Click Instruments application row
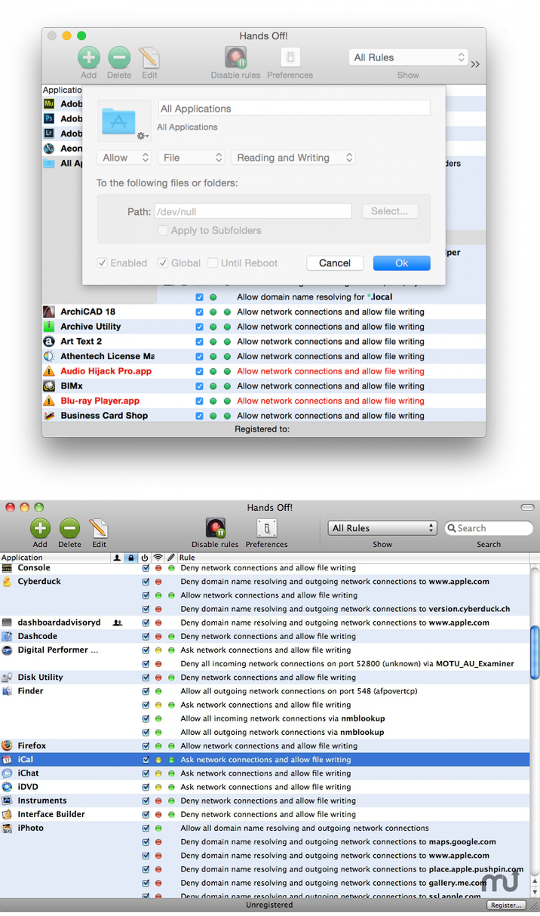The width and height of the screenshot is (540, 916). [265, 801]
